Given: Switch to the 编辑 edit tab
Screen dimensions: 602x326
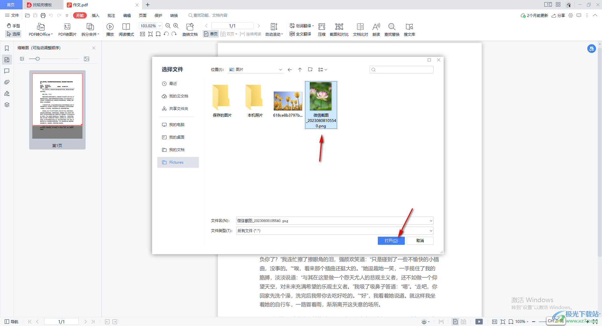Looking at the screenshot, I should (x=127, y=15).
